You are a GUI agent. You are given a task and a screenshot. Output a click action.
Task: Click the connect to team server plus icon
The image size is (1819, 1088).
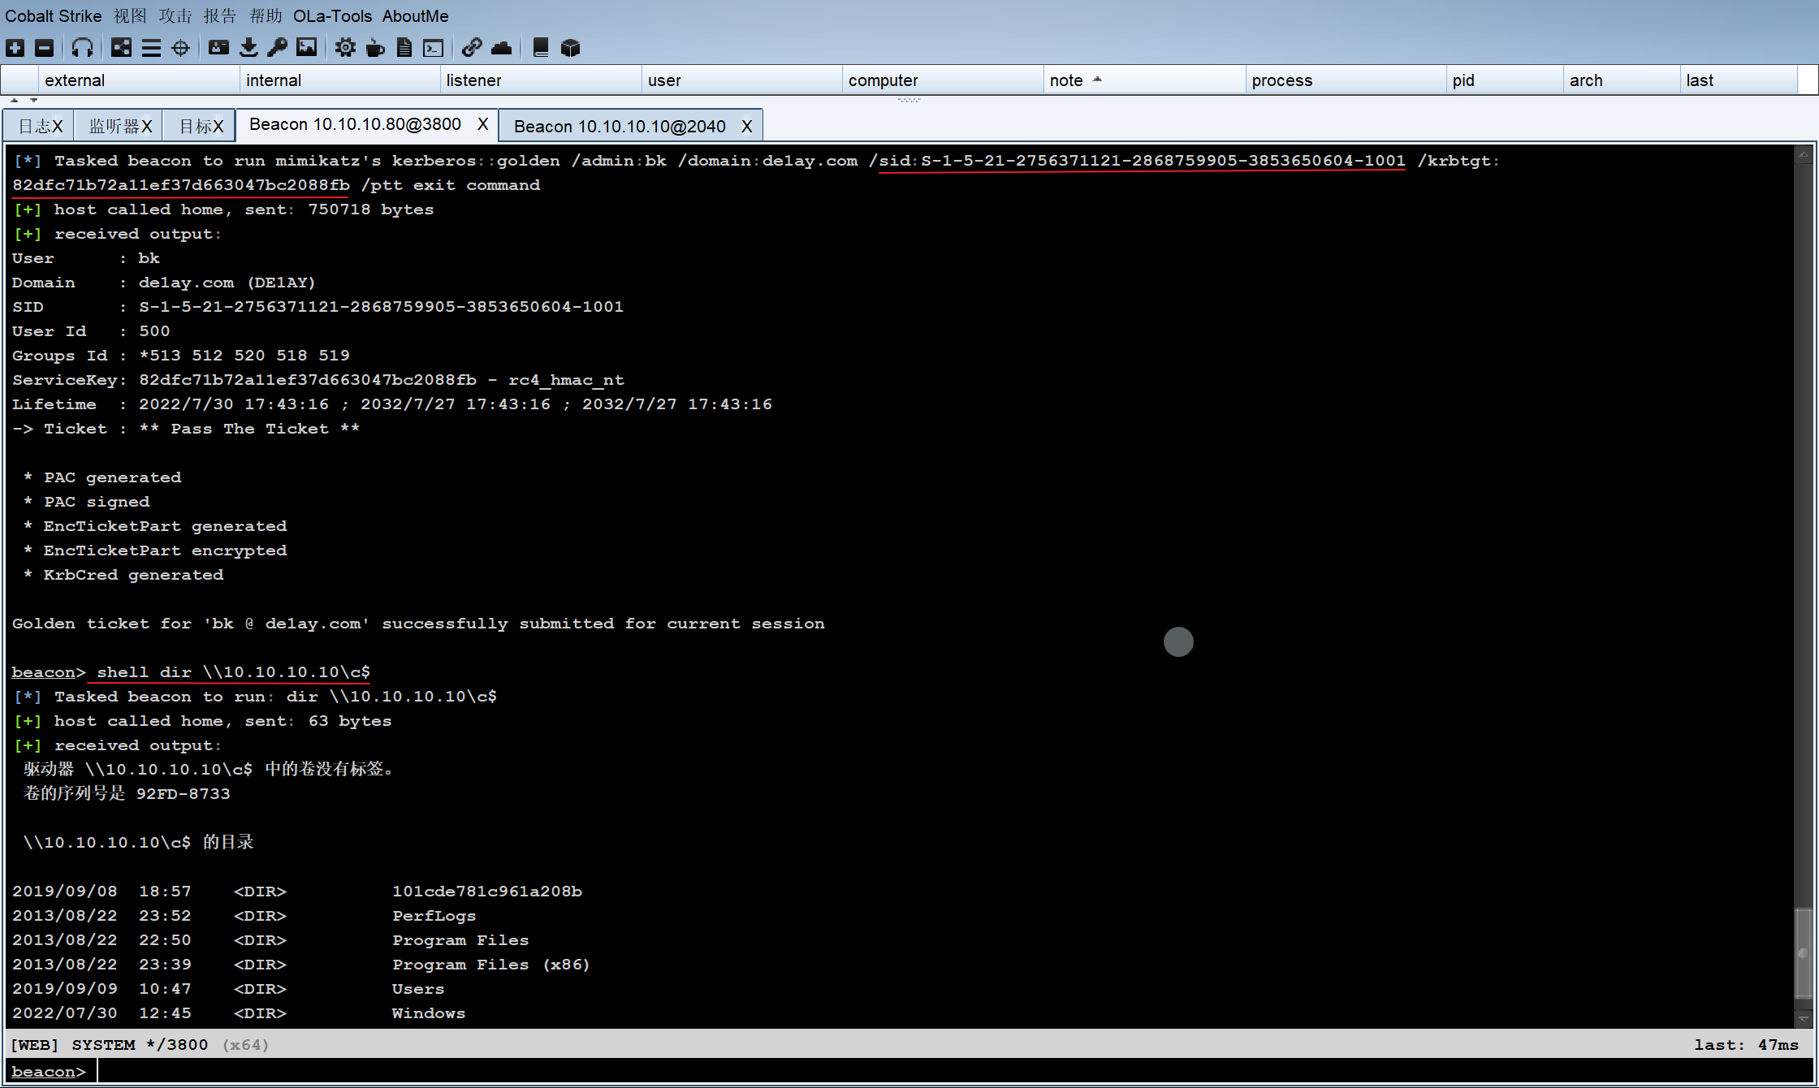tap(15, 48)
